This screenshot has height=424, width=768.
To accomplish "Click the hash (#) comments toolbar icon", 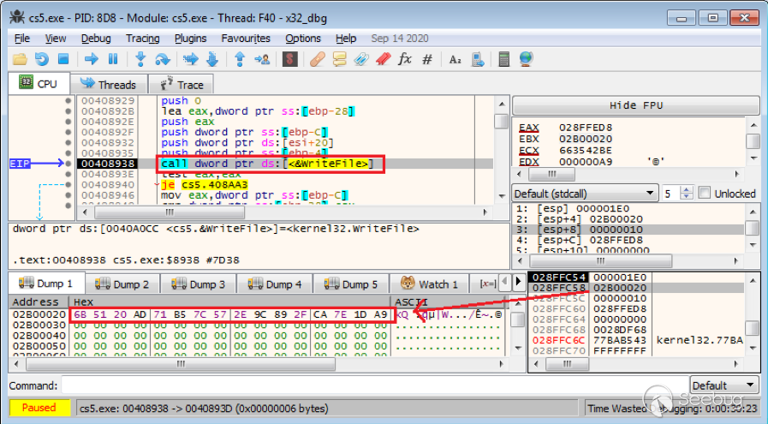I will click(x=427, y=59).
